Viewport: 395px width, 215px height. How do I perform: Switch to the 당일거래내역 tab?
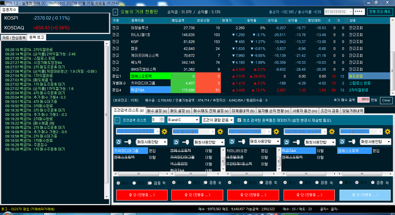(x=352, y=111)
